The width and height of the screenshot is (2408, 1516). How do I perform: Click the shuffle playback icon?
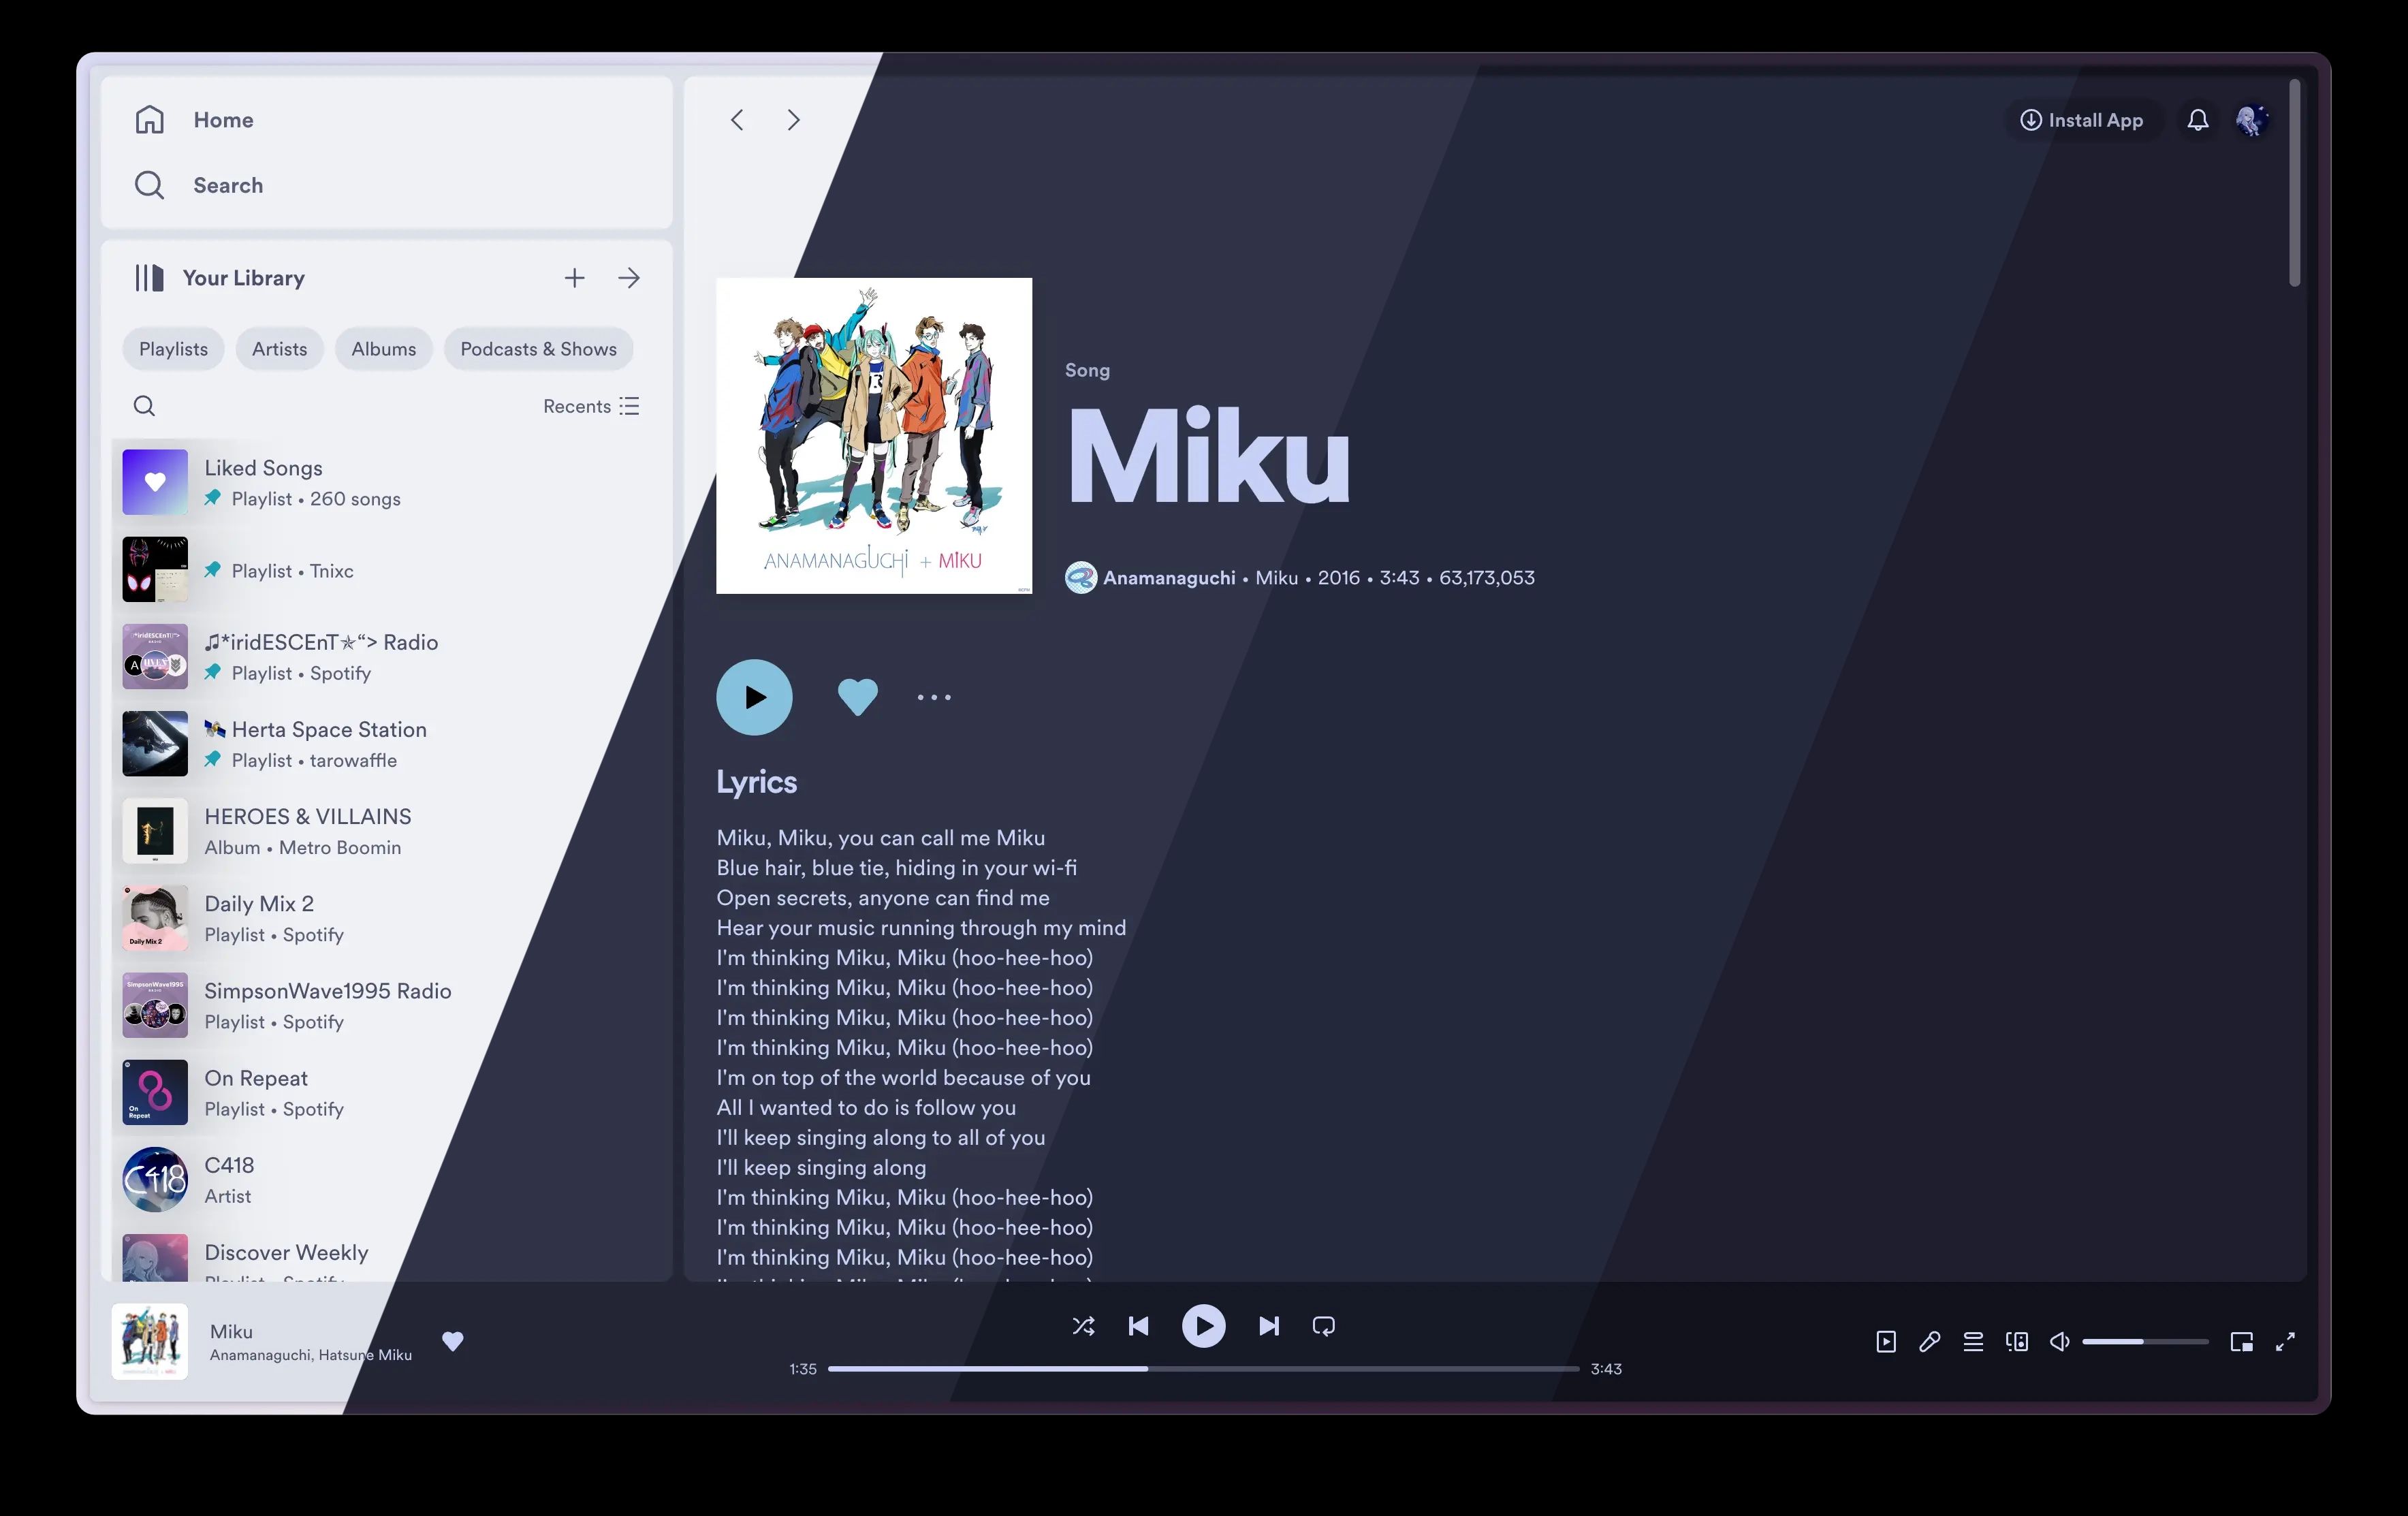click(x=1083, y=1325)
